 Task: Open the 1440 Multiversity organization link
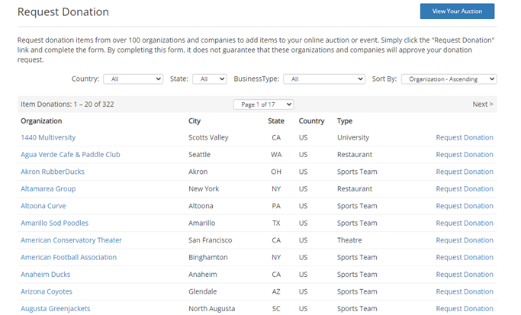[48, 137]
